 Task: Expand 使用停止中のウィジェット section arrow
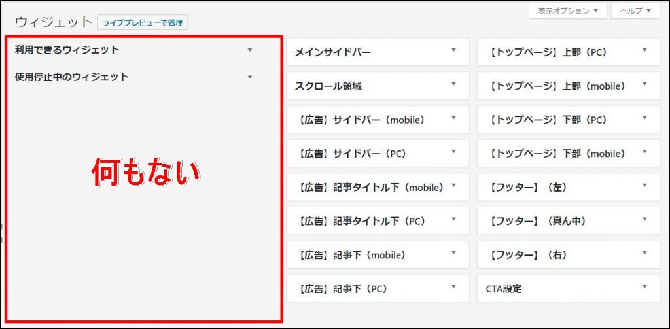point(250,77)
